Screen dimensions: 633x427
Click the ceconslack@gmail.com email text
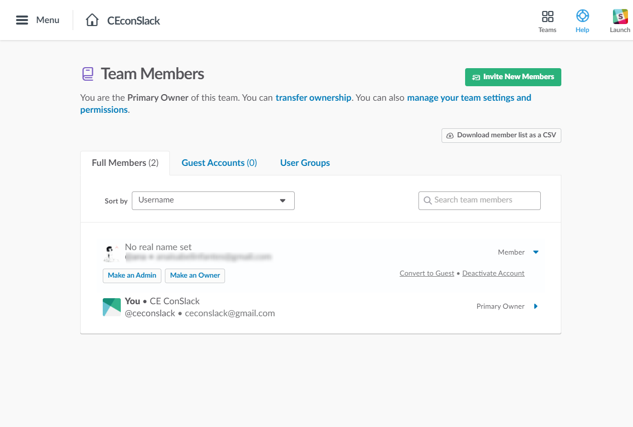[230, 313]
